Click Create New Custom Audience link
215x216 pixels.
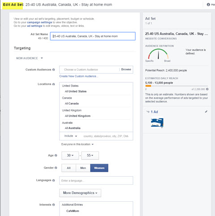click(x=79, y=76)
